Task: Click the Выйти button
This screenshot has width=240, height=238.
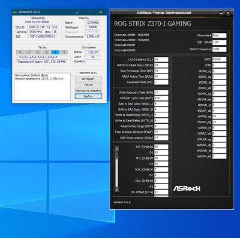Action: [x=88, y=96]
